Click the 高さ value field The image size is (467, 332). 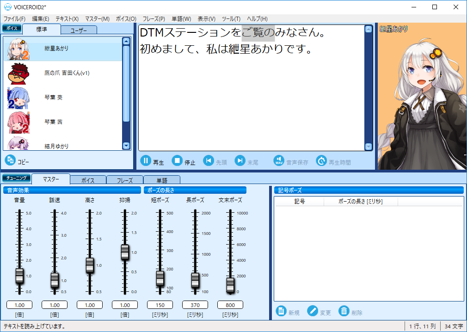(x=90, y=305)
